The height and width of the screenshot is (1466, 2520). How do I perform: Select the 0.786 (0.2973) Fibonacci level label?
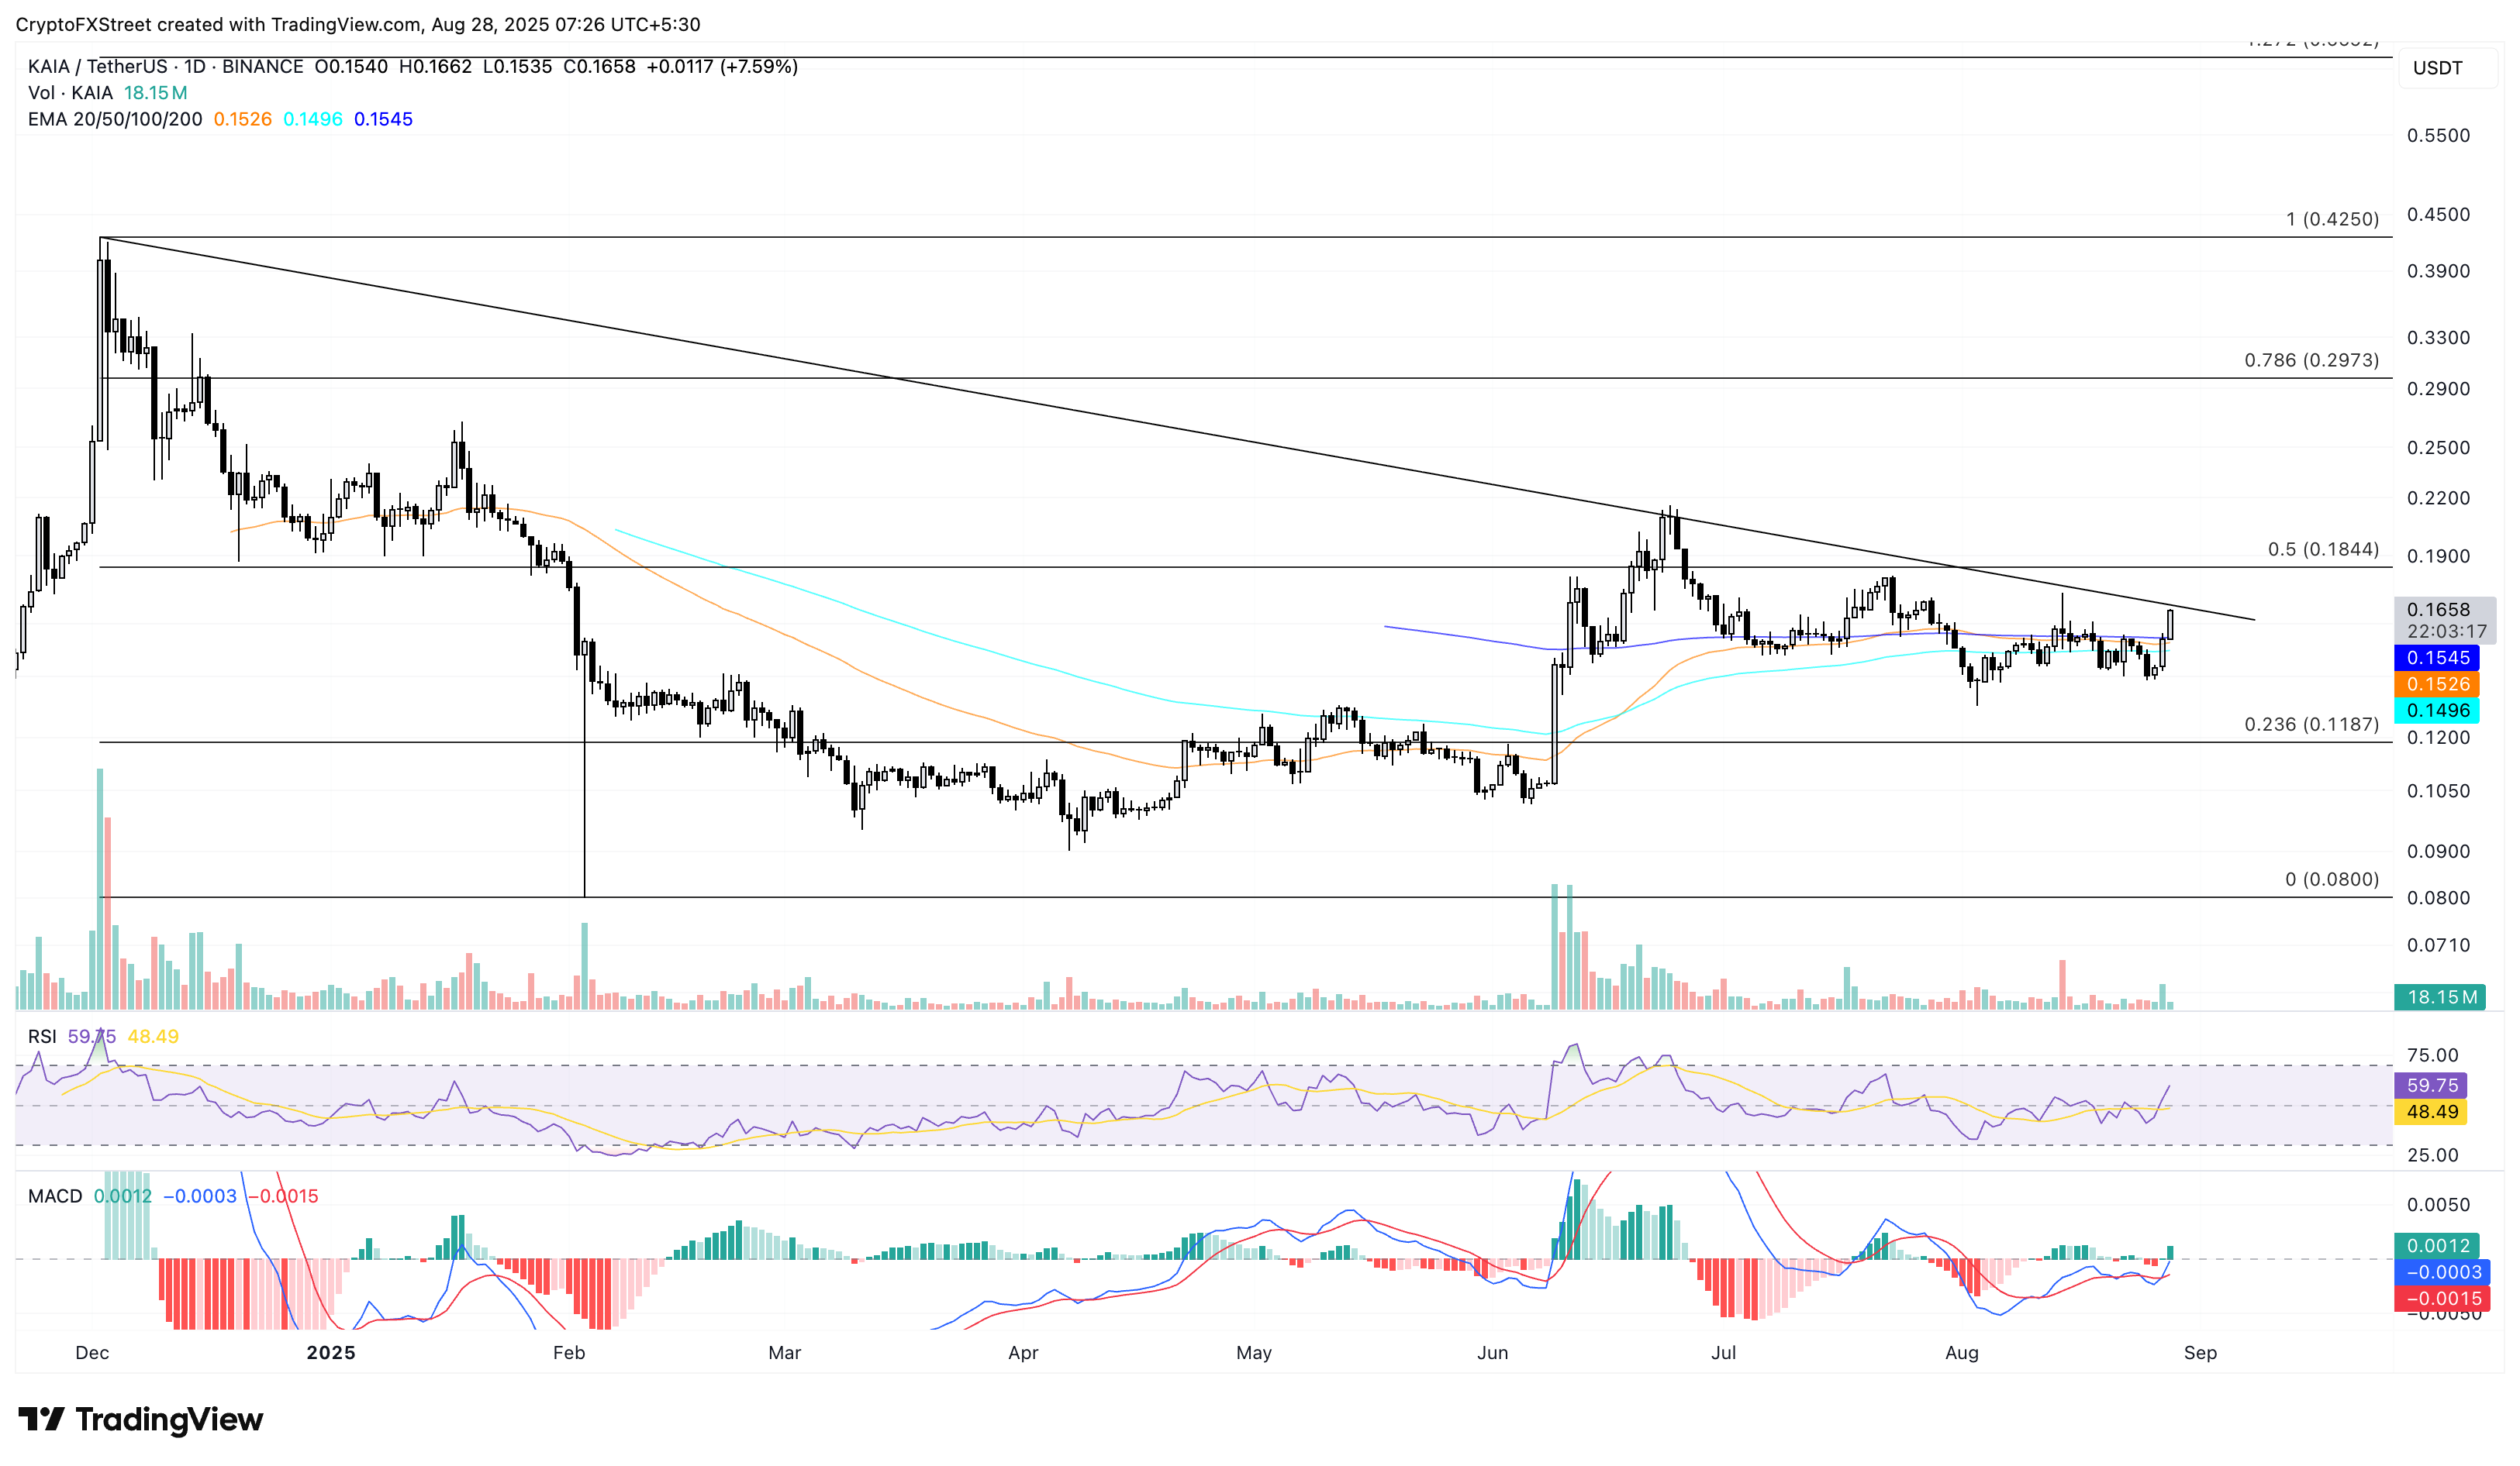2311,360
